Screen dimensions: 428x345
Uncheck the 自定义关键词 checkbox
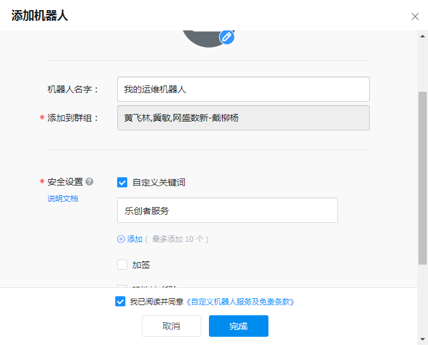pos(122,182)
